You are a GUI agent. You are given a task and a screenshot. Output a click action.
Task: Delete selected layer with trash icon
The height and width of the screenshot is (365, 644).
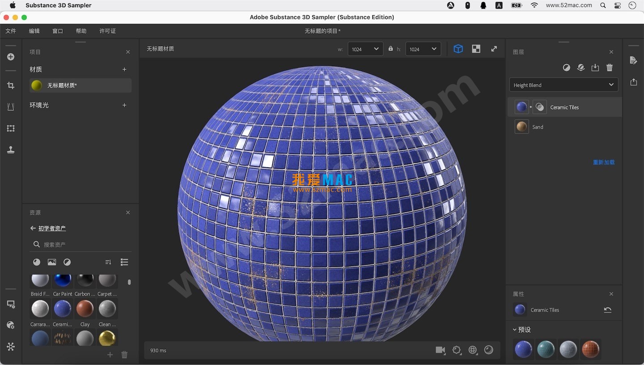coord(610,68)
